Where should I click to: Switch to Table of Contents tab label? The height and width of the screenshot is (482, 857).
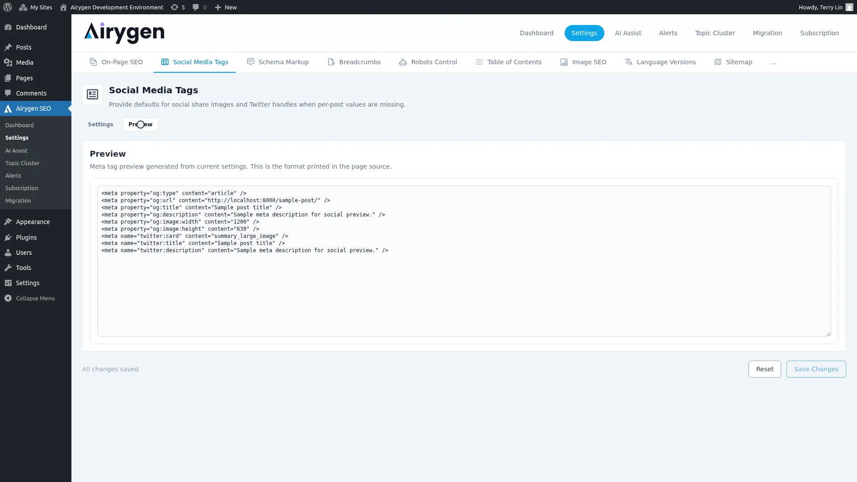515,62
